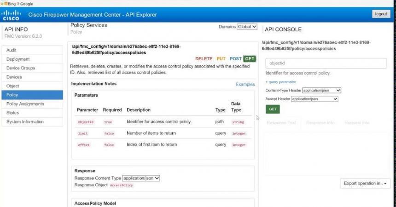Open the Examples link

tap(245, 84)
